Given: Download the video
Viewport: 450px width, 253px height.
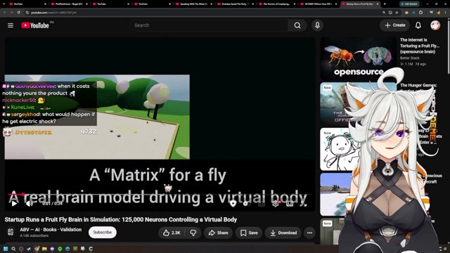Looking at the screenshot, I should coord(283,233).
